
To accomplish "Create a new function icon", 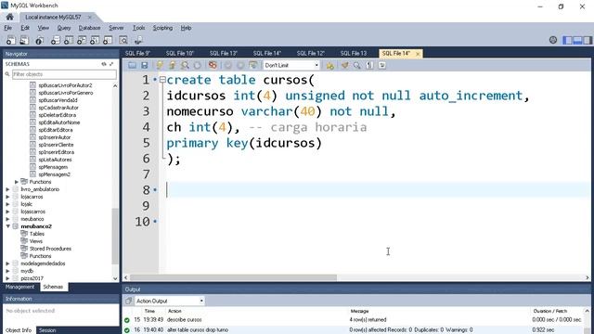I will [x=108, y=40].
